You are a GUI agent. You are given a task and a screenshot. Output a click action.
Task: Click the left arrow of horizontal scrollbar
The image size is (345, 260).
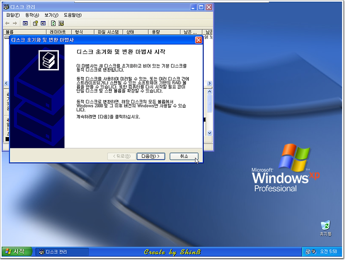click(6, 83)
